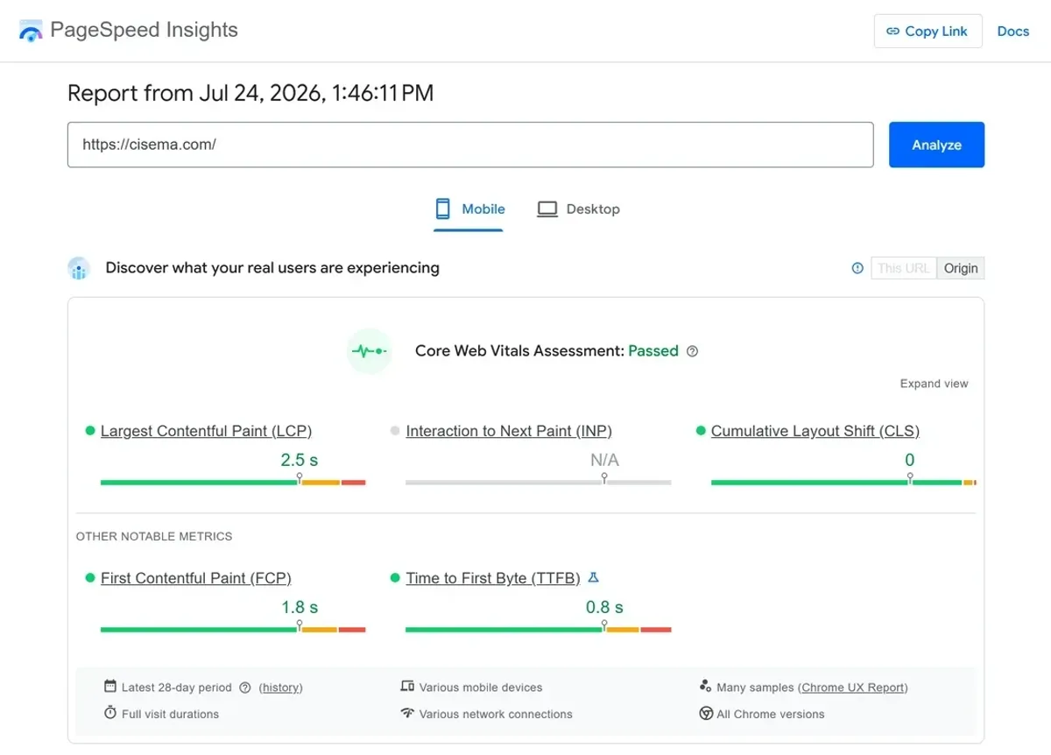Click Discover what your real users are experiencing
Screen dimensions: 1051x755
(272, 268)
